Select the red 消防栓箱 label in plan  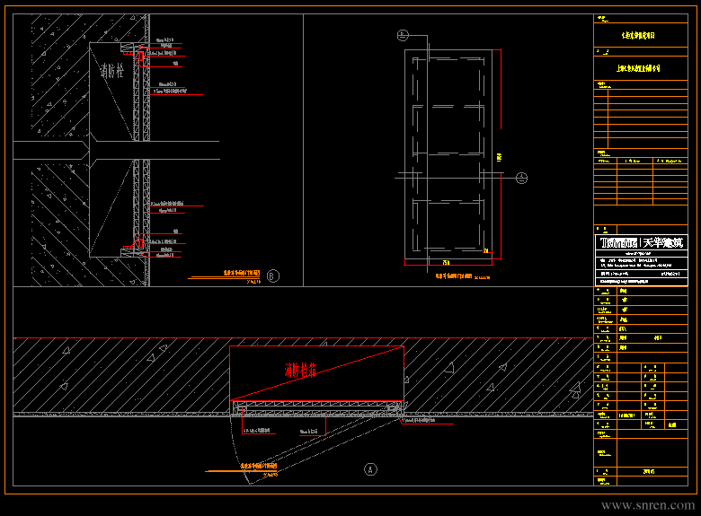point(300,370)
